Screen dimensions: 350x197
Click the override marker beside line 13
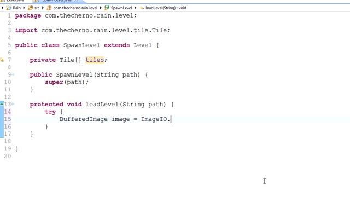2,103
